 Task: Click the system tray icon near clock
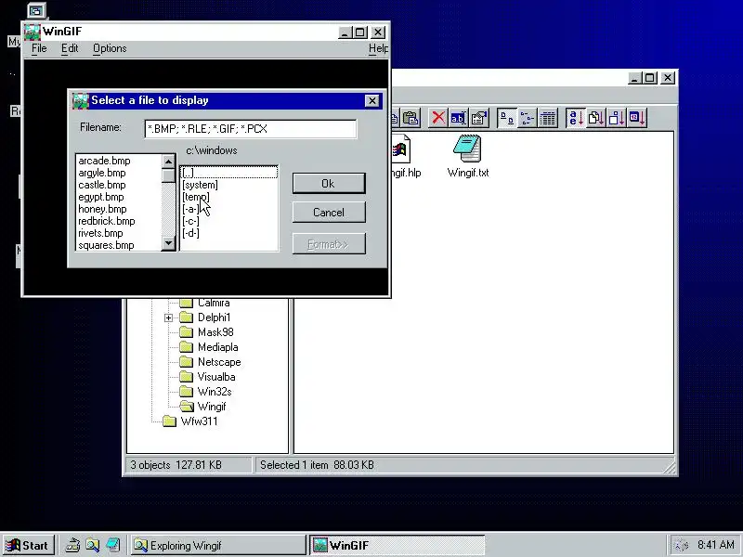click(x=681, y=545)
